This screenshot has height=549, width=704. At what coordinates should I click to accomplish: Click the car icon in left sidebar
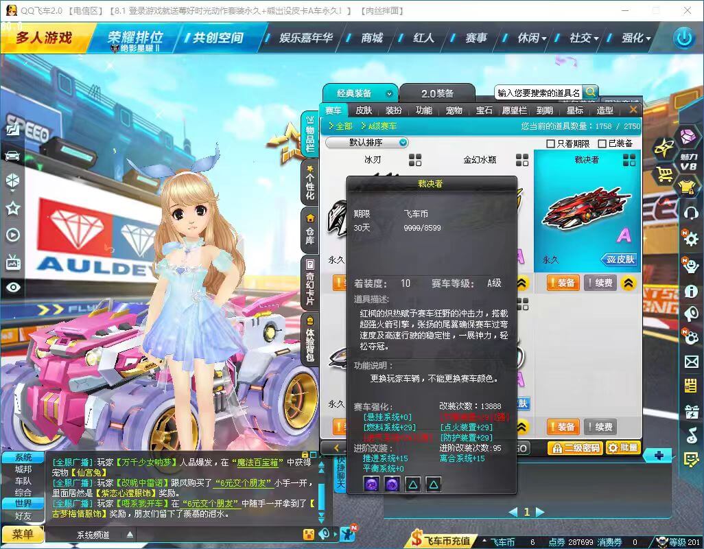tap(12, 155)
